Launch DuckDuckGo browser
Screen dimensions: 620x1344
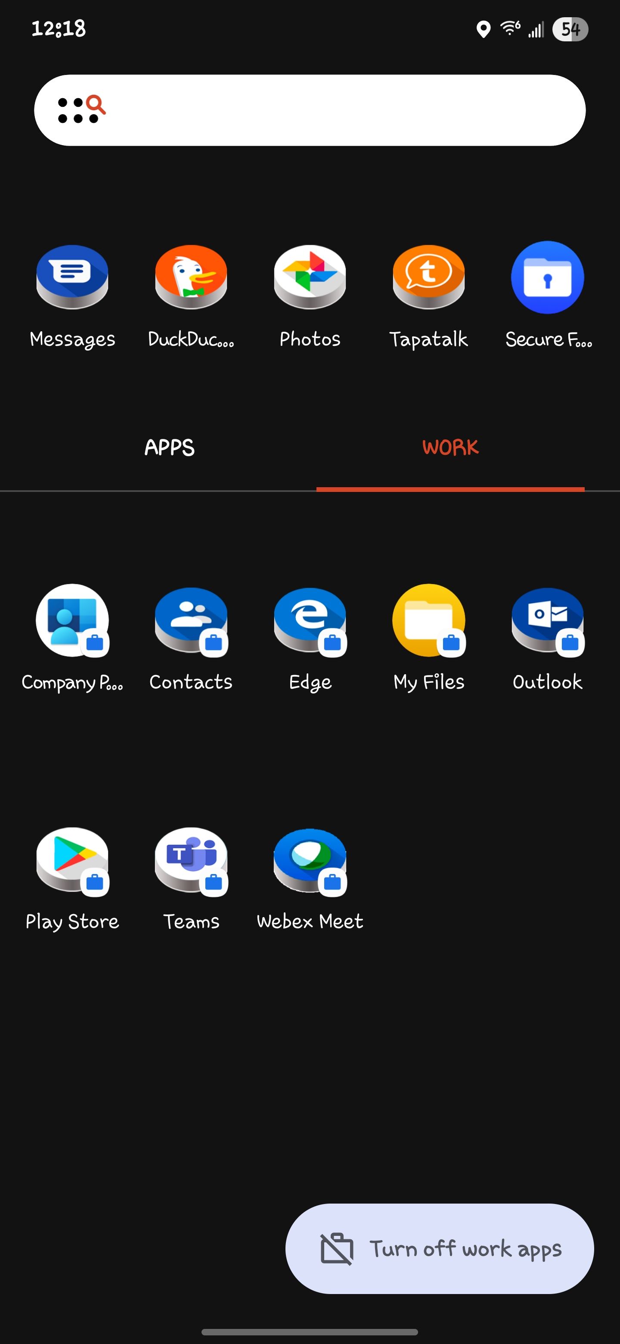coord(191,277)
